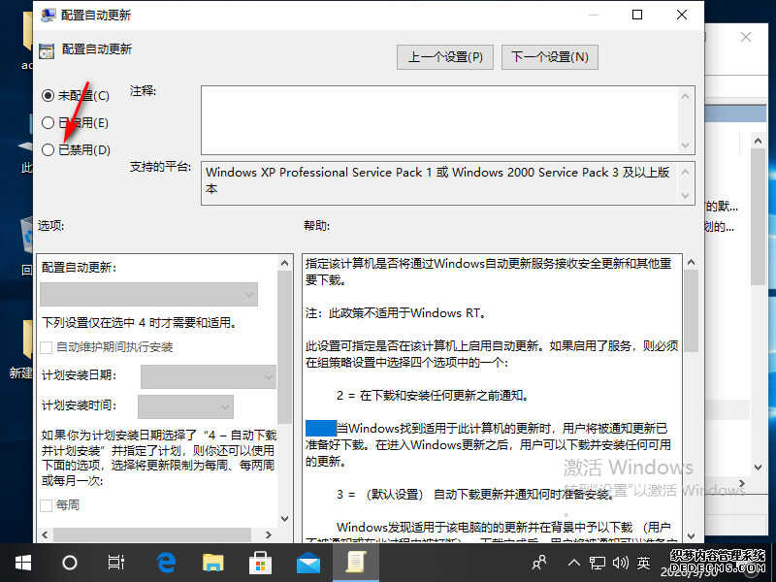The width and height of the screenshot is (776, 582).
Task: Tick the 自动维护期间执行安装 checkbox
Action: coord(46,347)
